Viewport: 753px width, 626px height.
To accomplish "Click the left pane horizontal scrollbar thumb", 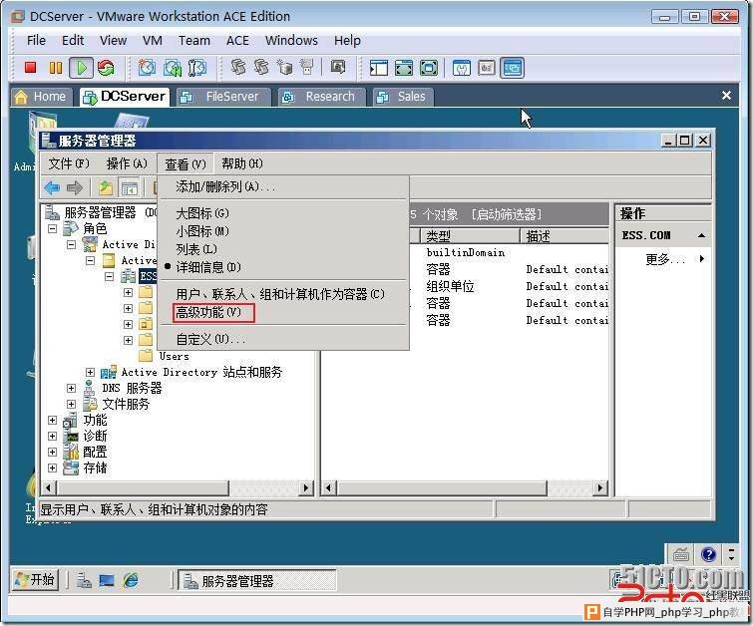I will pyautogui.click(x=143, y=488).
